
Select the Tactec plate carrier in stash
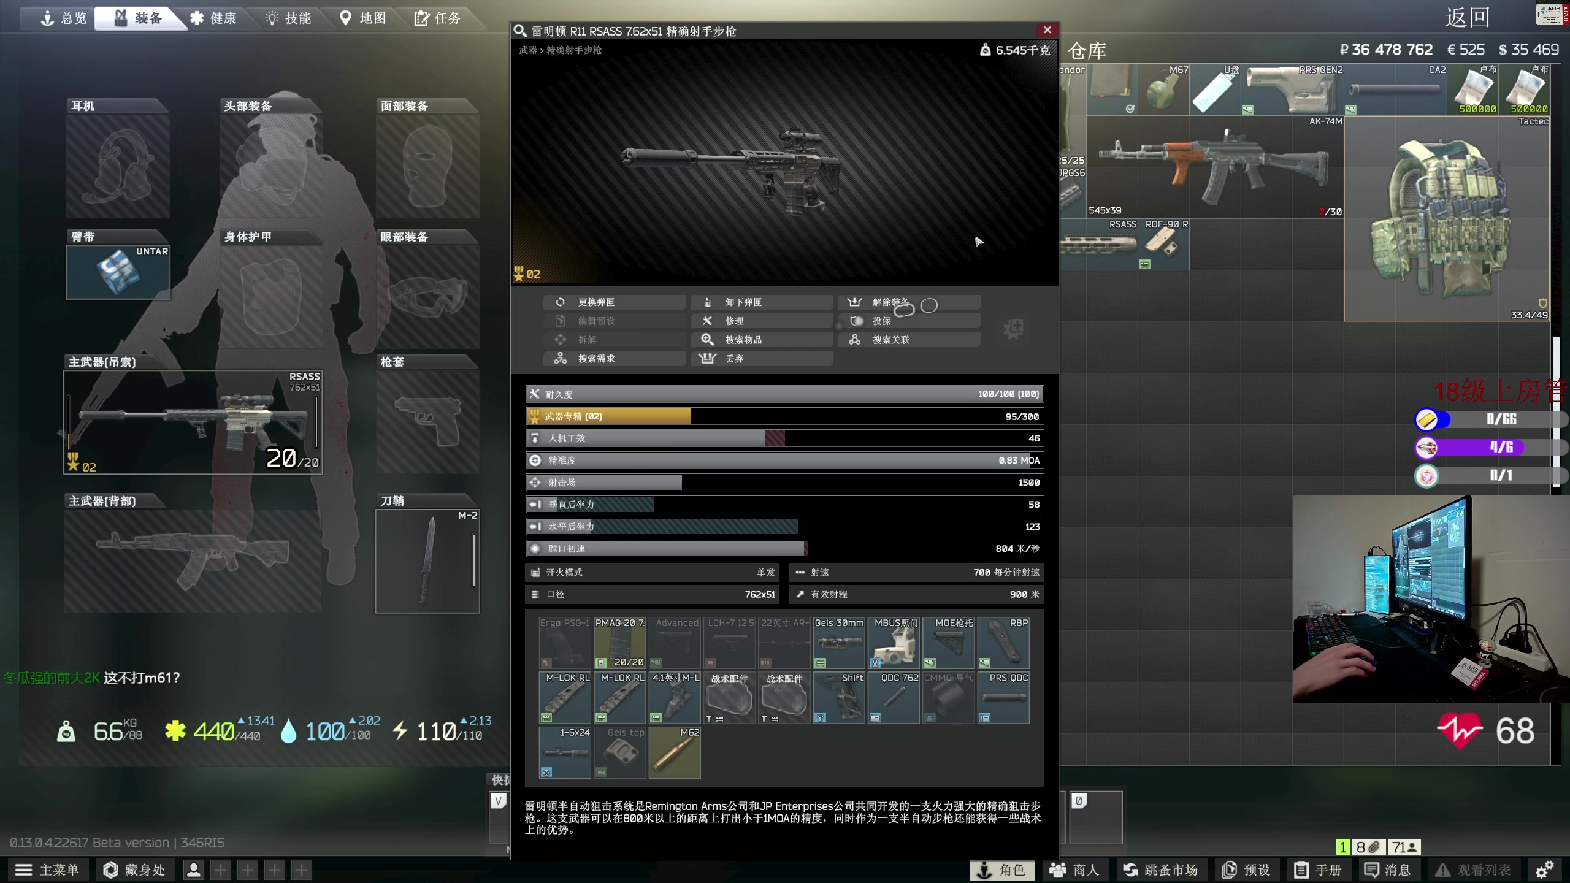coord(1447,218)
